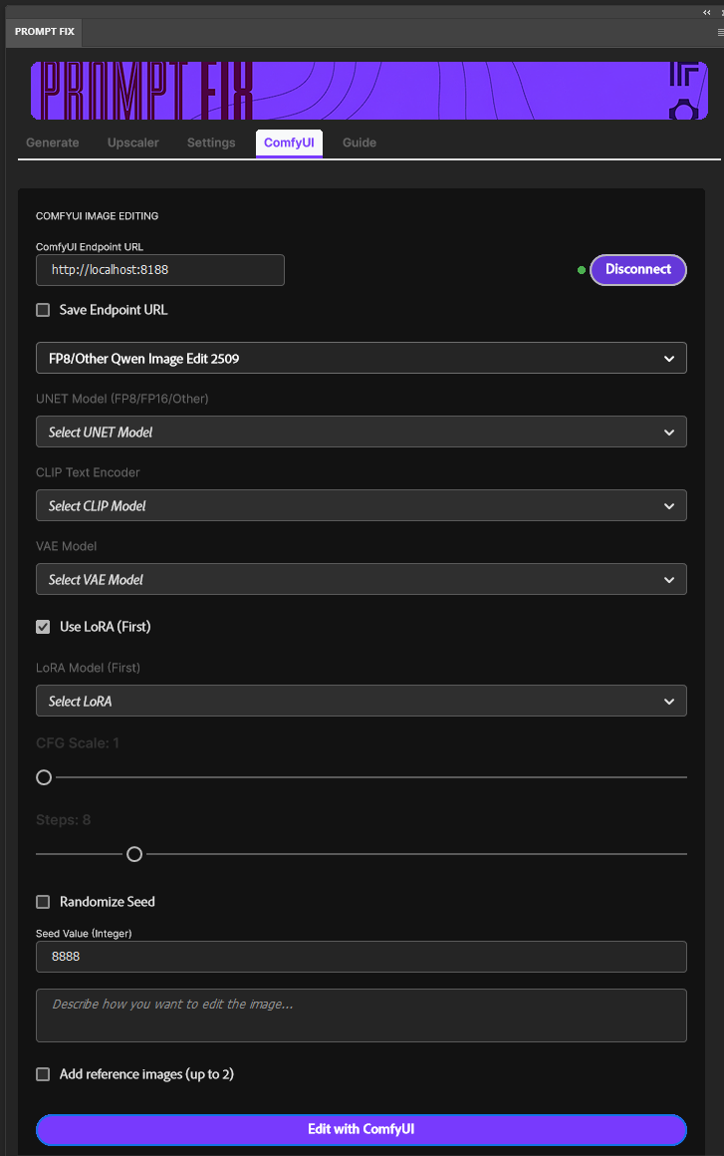The width and height of the screenshot is (724, 1156).
Task: Uncheck the Use LoRA (First) checkbox
Action: (x=43, y=627)
